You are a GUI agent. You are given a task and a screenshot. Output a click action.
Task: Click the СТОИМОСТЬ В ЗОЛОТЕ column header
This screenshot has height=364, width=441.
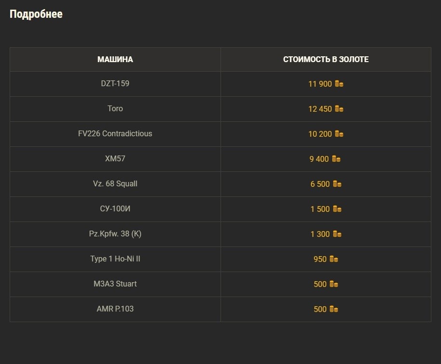pos(326,60)
